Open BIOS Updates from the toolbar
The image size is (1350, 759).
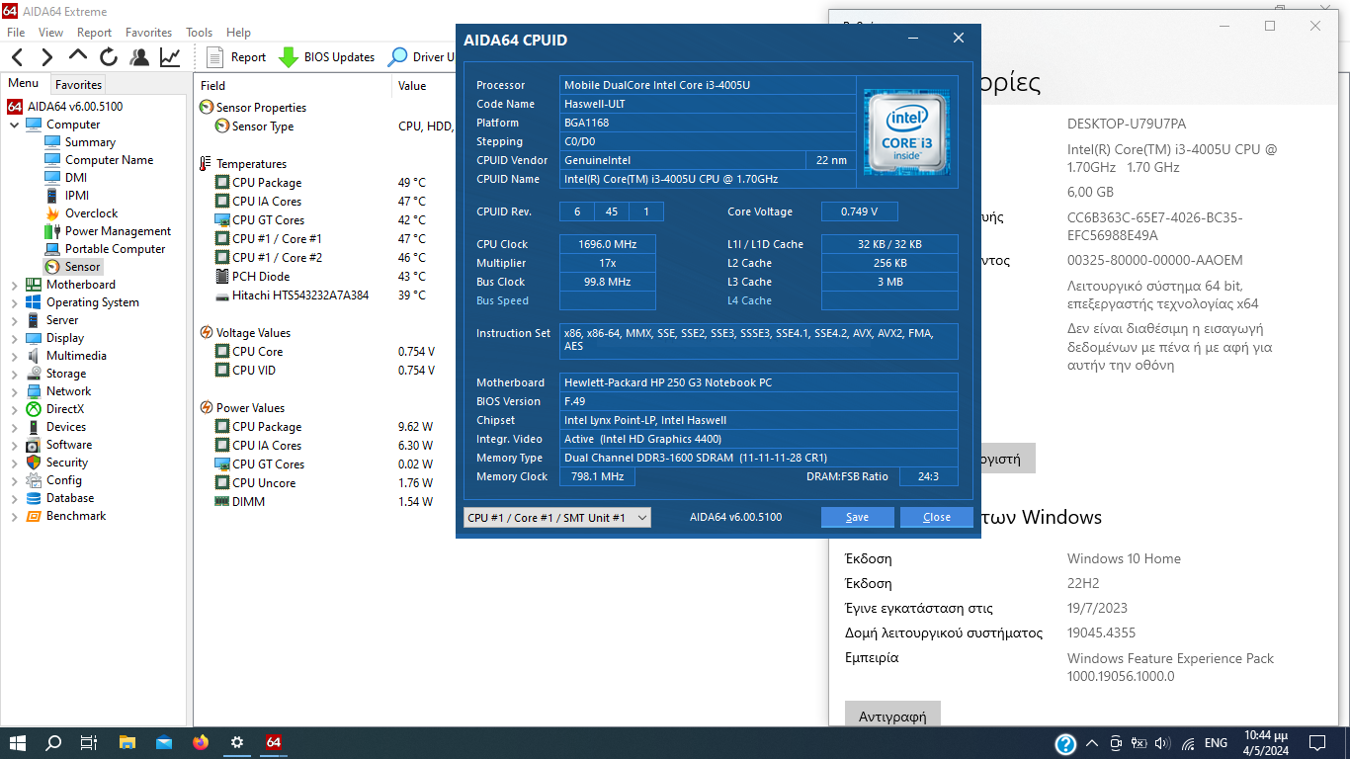(x=327, y=57)
